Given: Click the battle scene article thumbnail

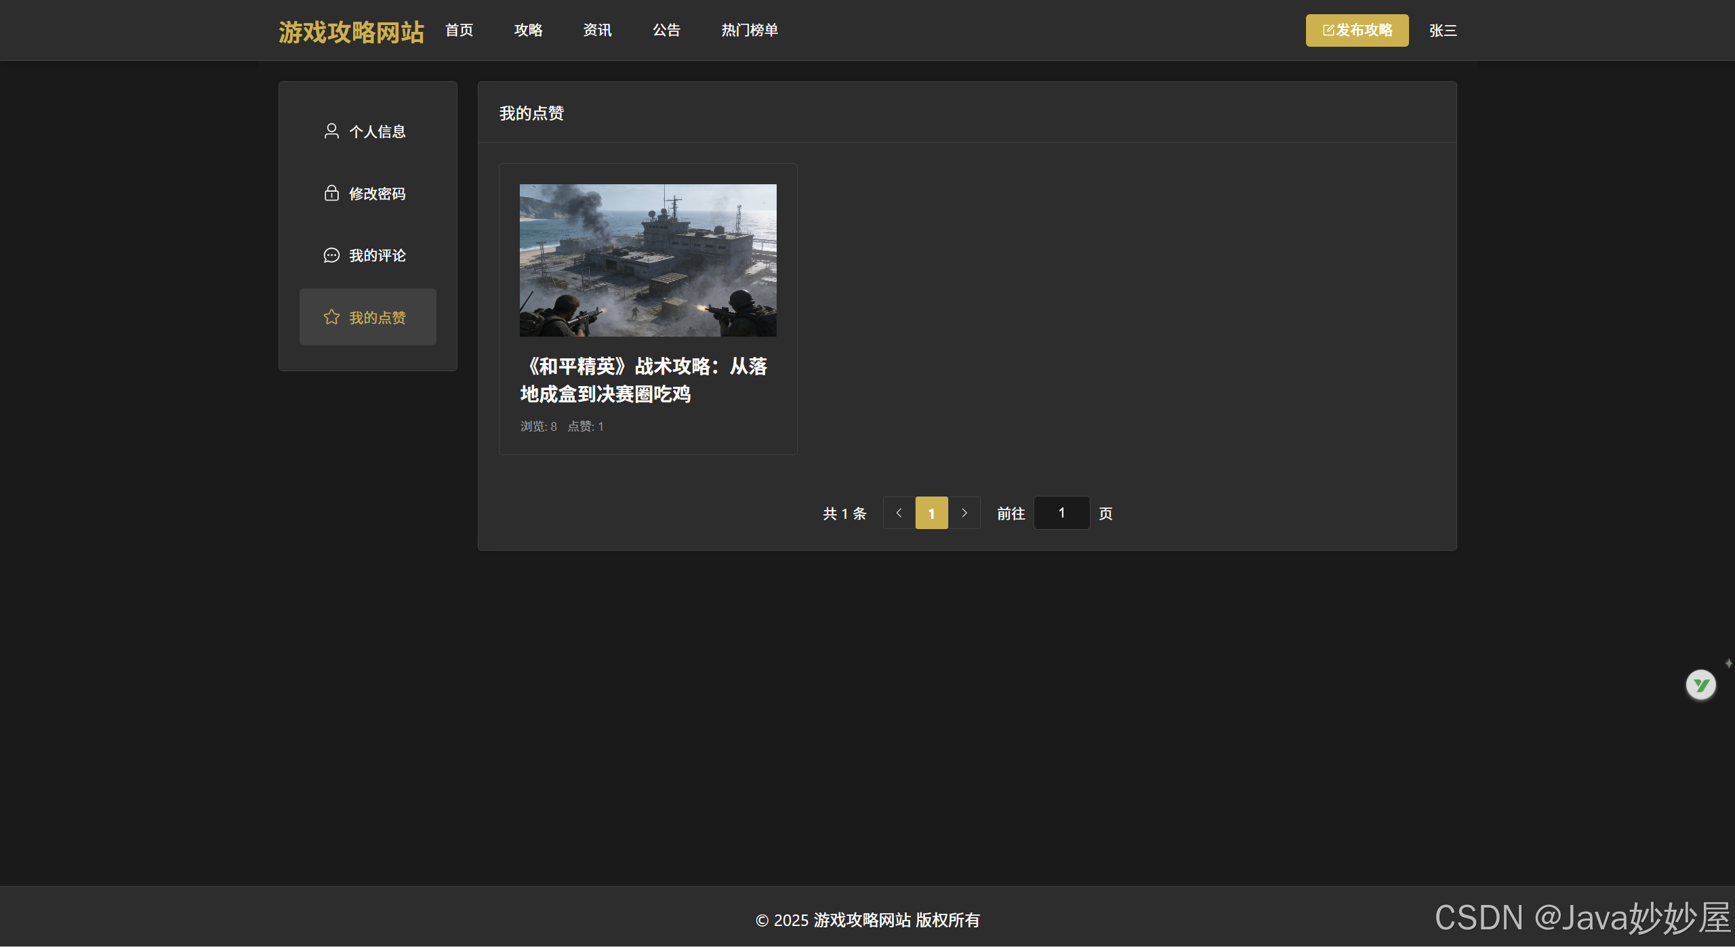Looking at the screenshot, I should pyautogui.click(x=648, y=260).
